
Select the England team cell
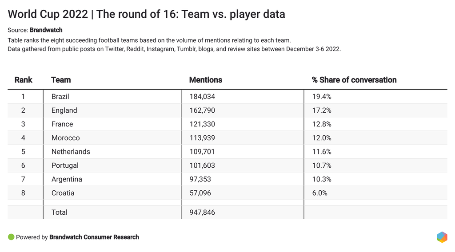click(x=64, y=110)
